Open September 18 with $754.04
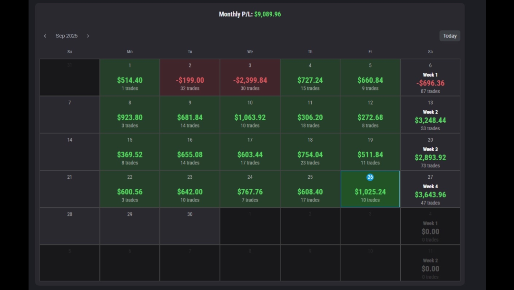The width and height of the screenshot is (514, 290). tap(310, 152)
